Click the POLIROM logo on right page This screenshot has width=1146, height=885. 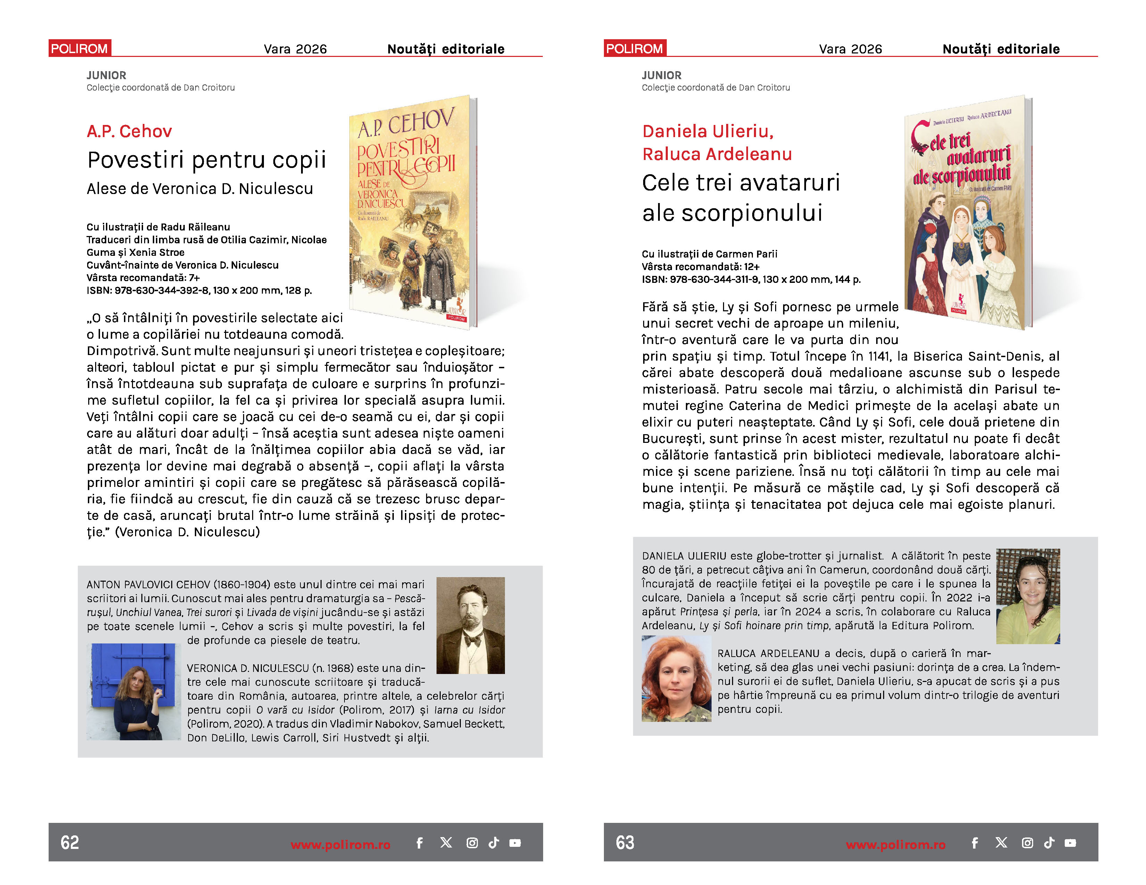tap(635, 48)
